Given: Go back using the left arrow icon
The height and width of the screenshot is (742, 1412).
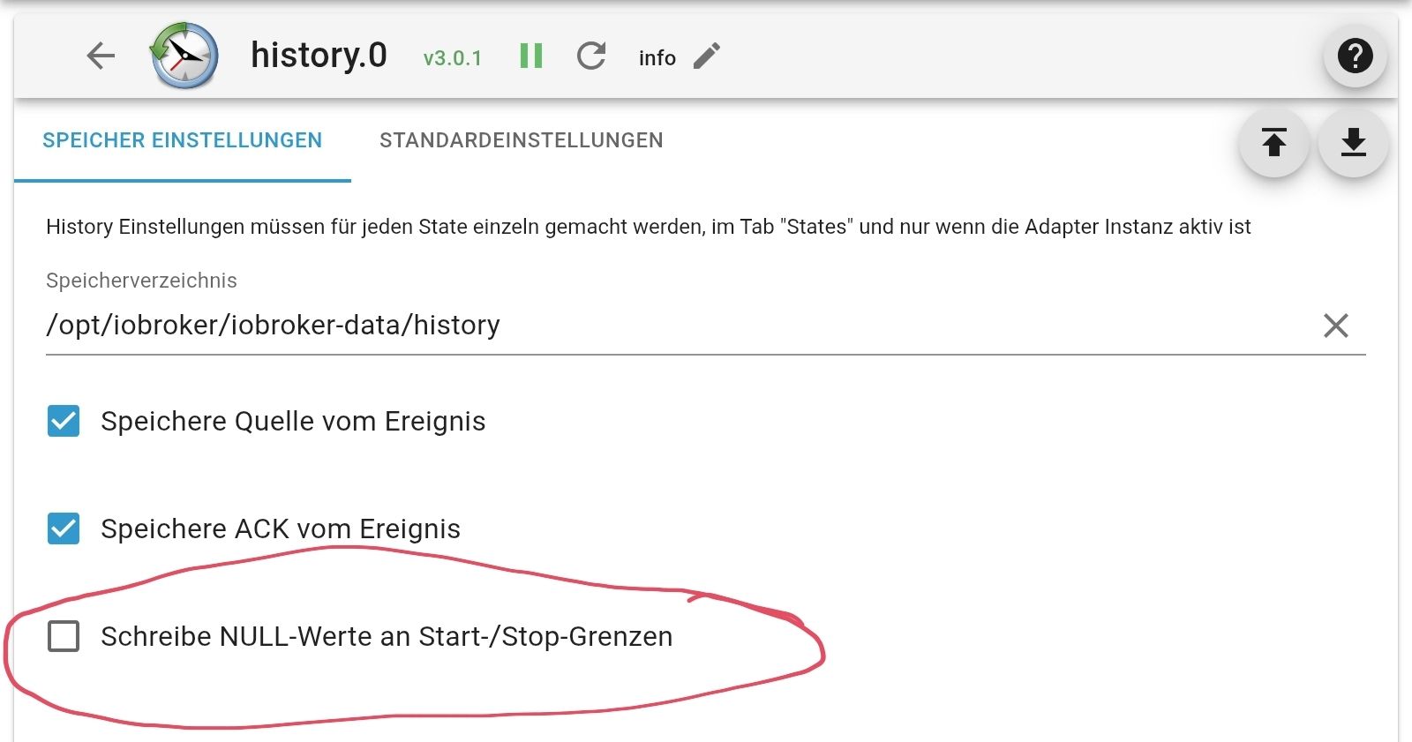Looking at the screenshot, I should point(101,56).
